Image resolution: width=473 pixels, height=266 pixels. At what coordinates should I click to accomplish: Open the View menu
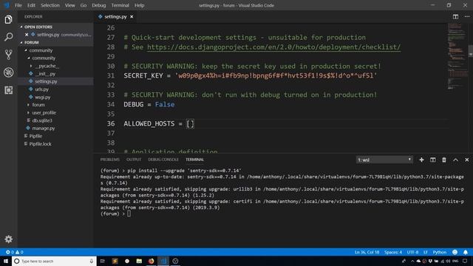click(x=70, y=5)
